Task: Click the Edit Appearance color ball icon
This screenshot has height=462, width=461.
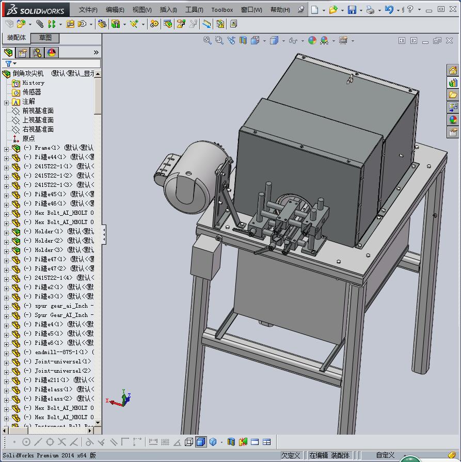Action: [312, 40]
